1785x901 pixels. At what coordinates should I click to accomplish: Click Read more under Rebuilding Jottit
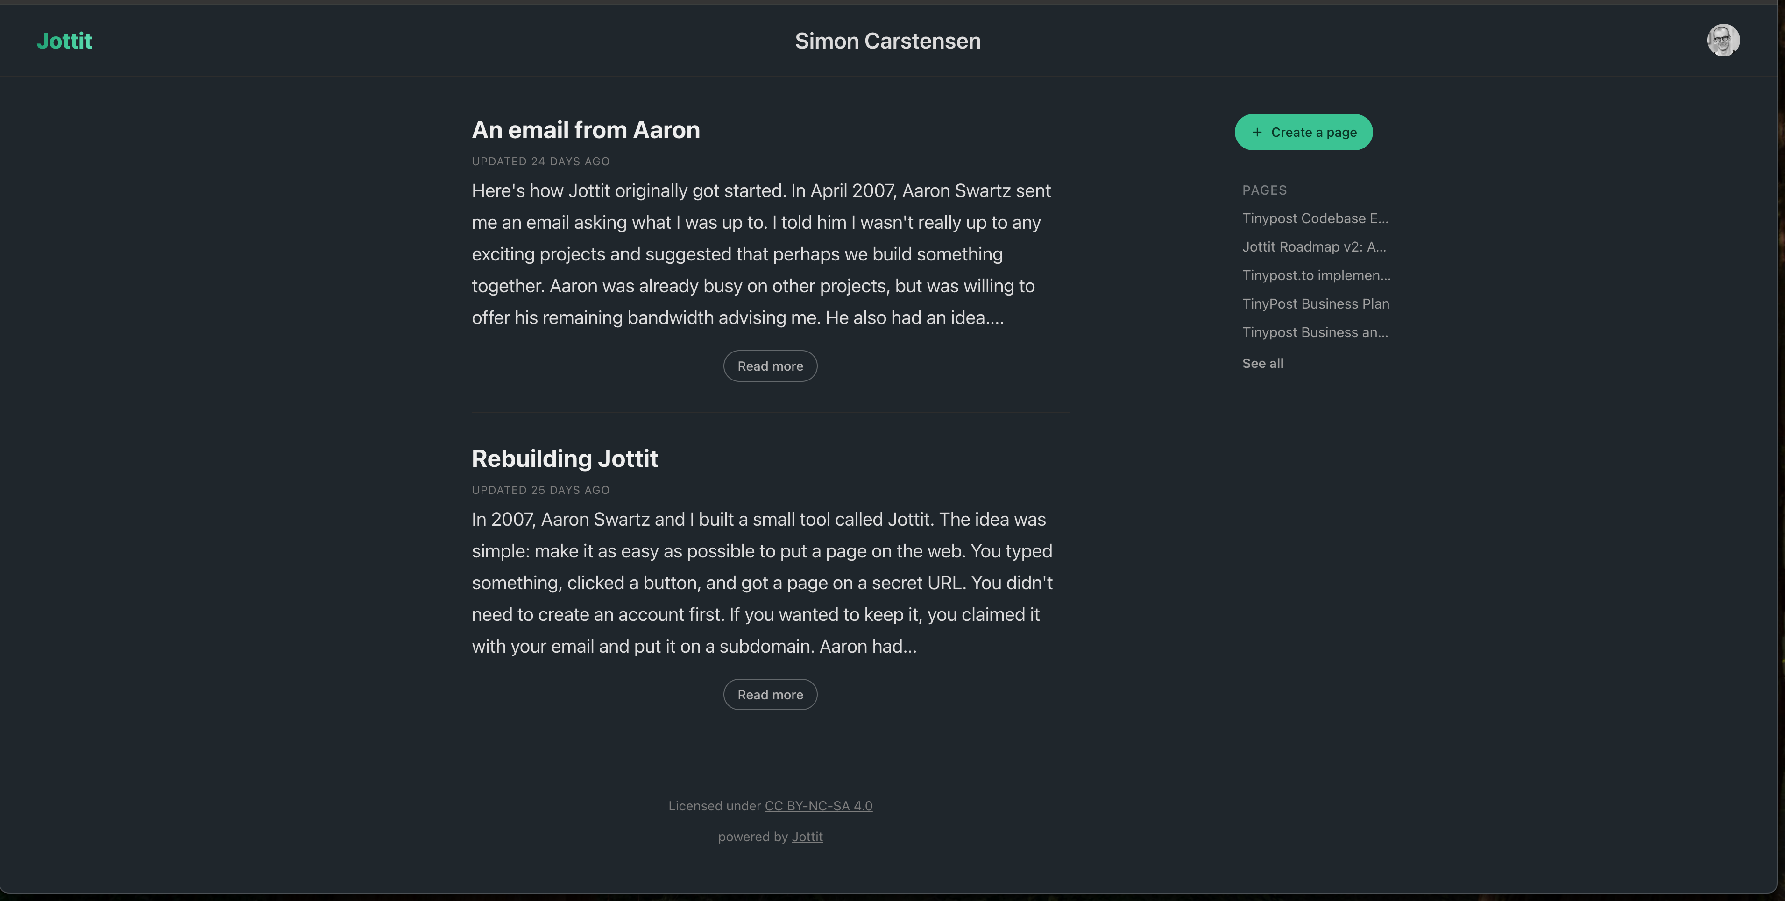coord(770,695)
